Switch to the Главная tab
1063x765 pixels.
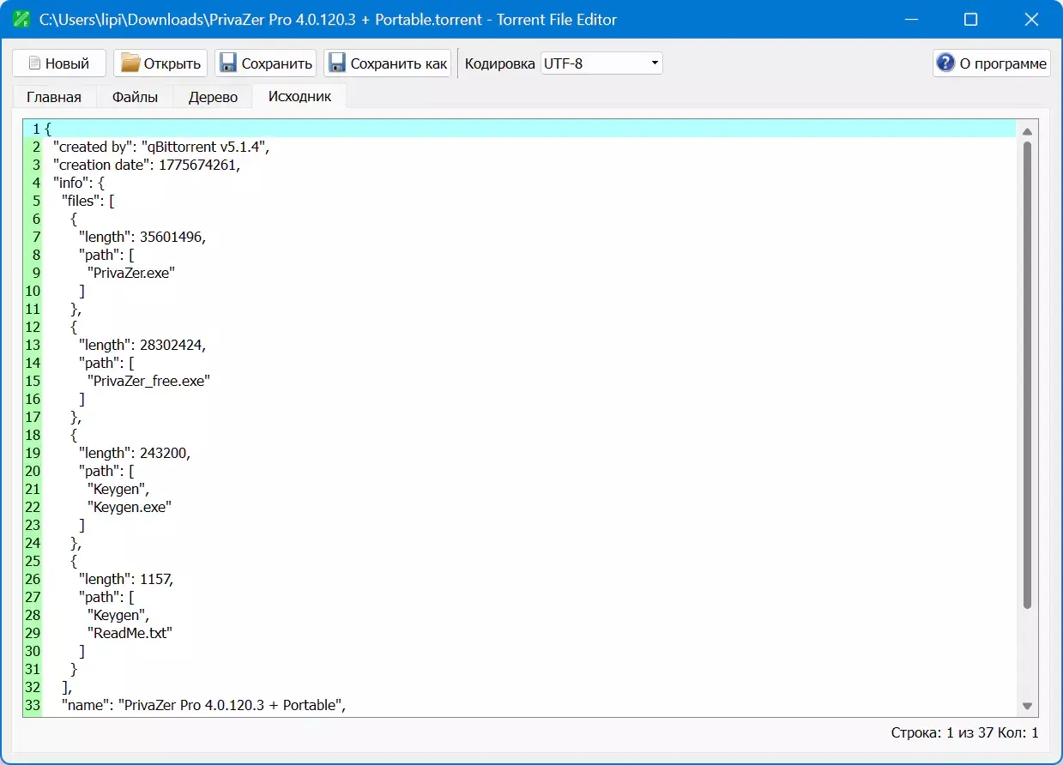point(54,97)
